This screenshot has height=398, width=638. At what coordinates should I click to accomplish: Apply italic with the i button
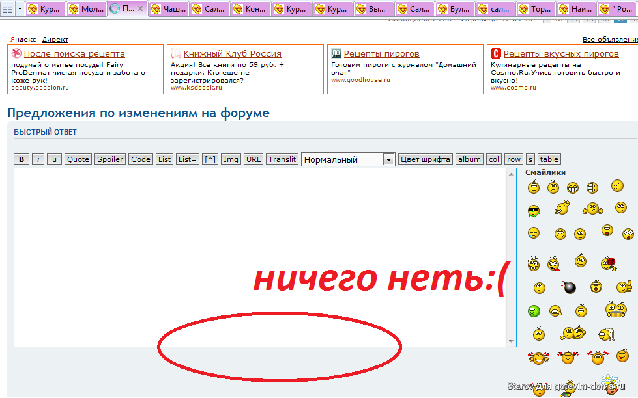(38, 159)
